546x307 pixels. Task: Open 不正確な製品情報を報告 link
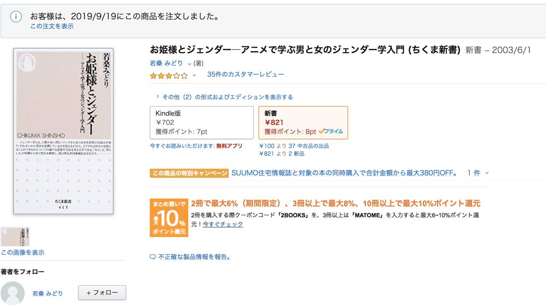click(195, 257)
